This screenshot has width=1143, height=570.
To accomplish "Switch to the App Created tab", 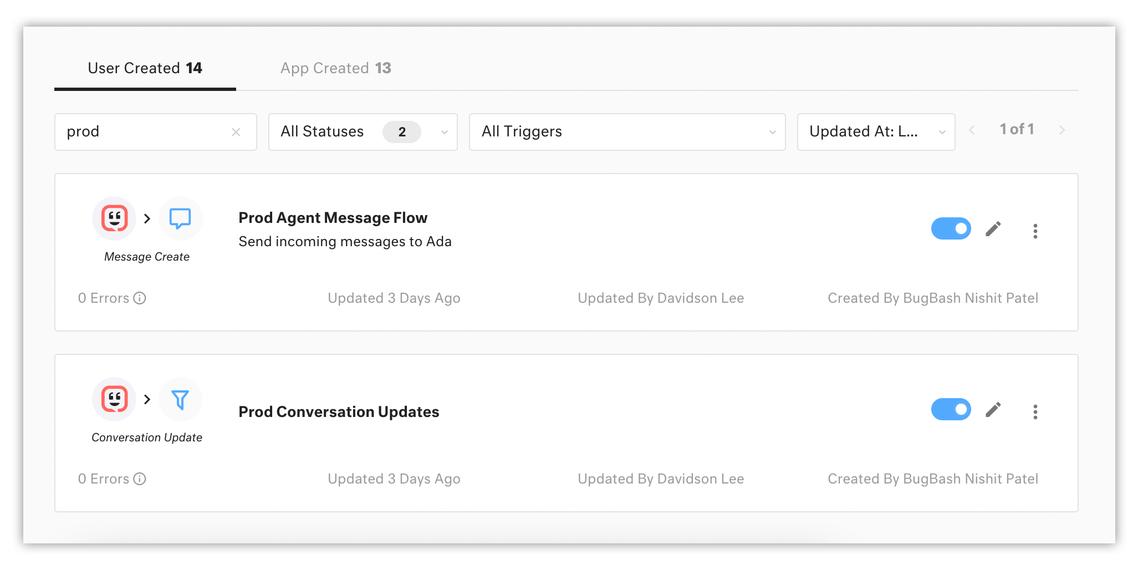I will coord(335,68).
